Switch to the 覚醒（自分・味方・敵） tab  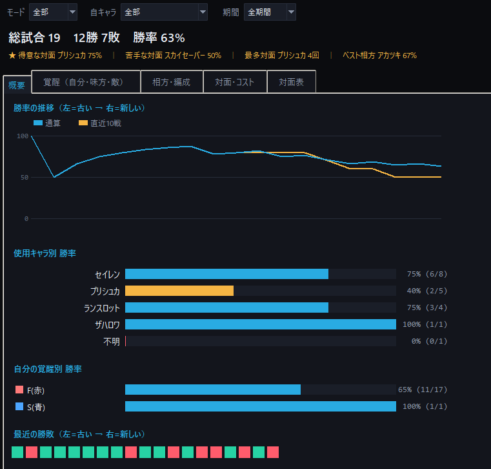tap(86, 82)
